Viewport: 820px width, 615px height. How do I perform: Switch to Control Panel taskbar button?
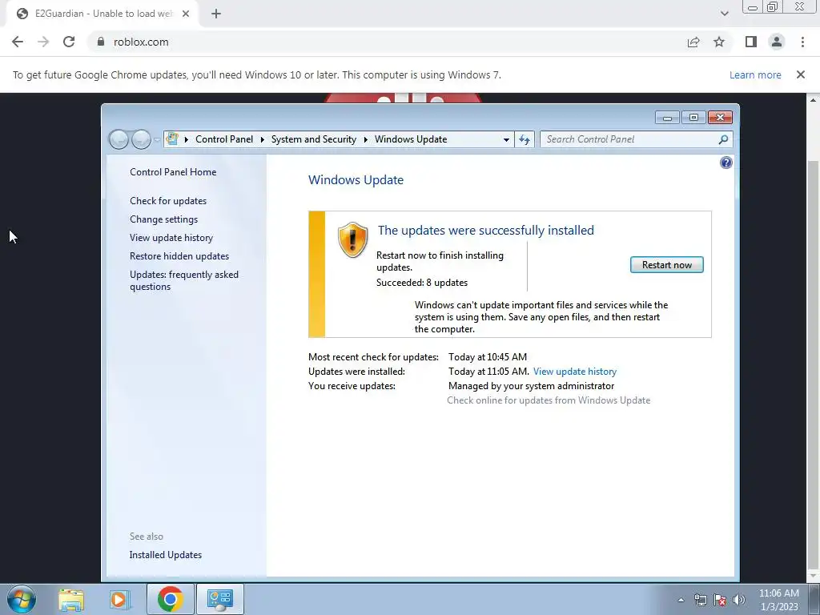point(219,599)
